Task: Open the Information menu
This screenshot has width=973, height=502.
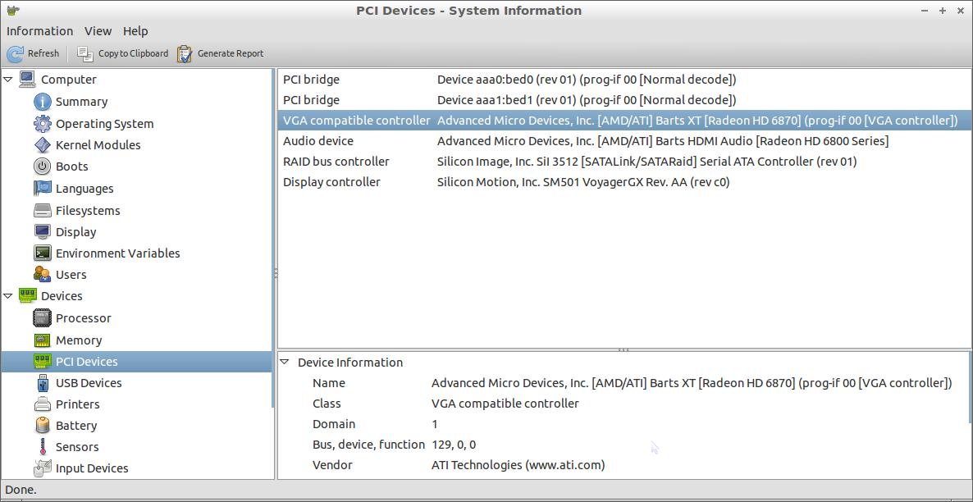Action: [x=39, y=31]
